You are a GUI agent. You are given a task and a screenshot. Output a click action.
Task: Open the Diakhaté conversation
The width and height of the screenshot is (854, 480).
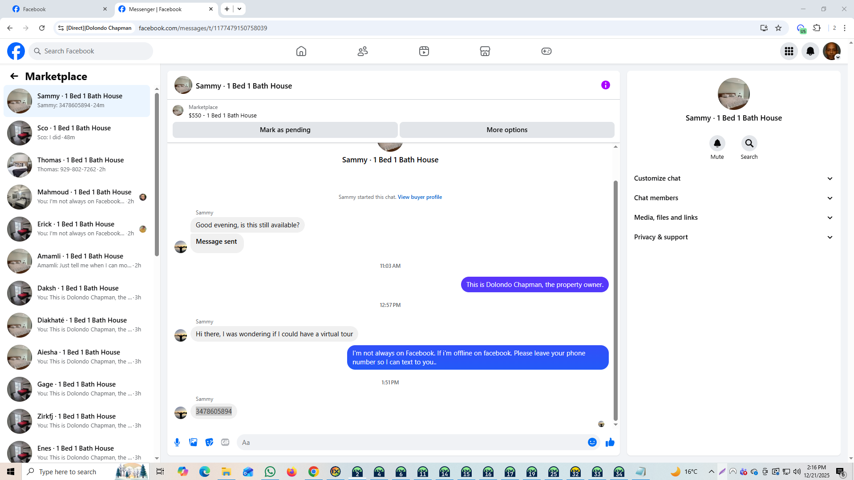pyautogui.click(x=77, y=325)
